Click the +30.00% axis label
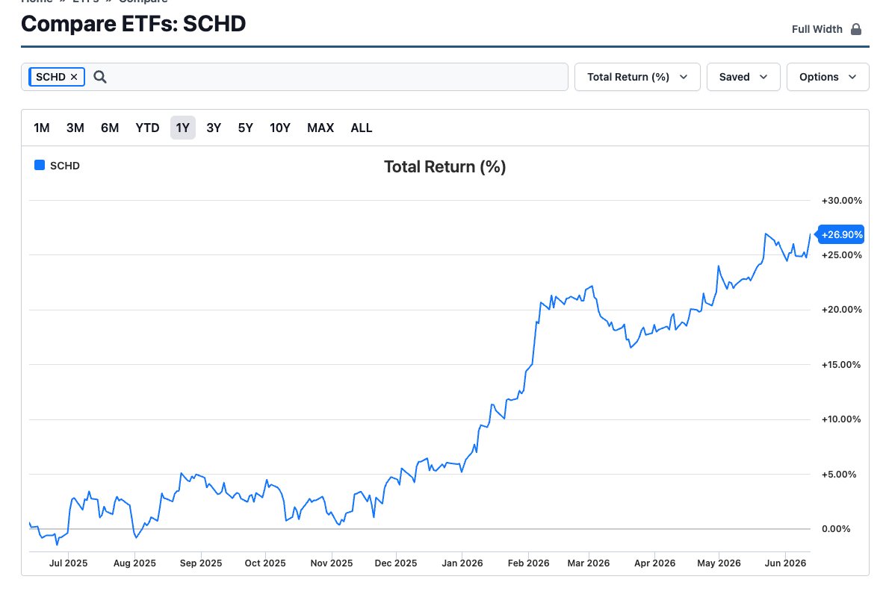 [841, 201]
